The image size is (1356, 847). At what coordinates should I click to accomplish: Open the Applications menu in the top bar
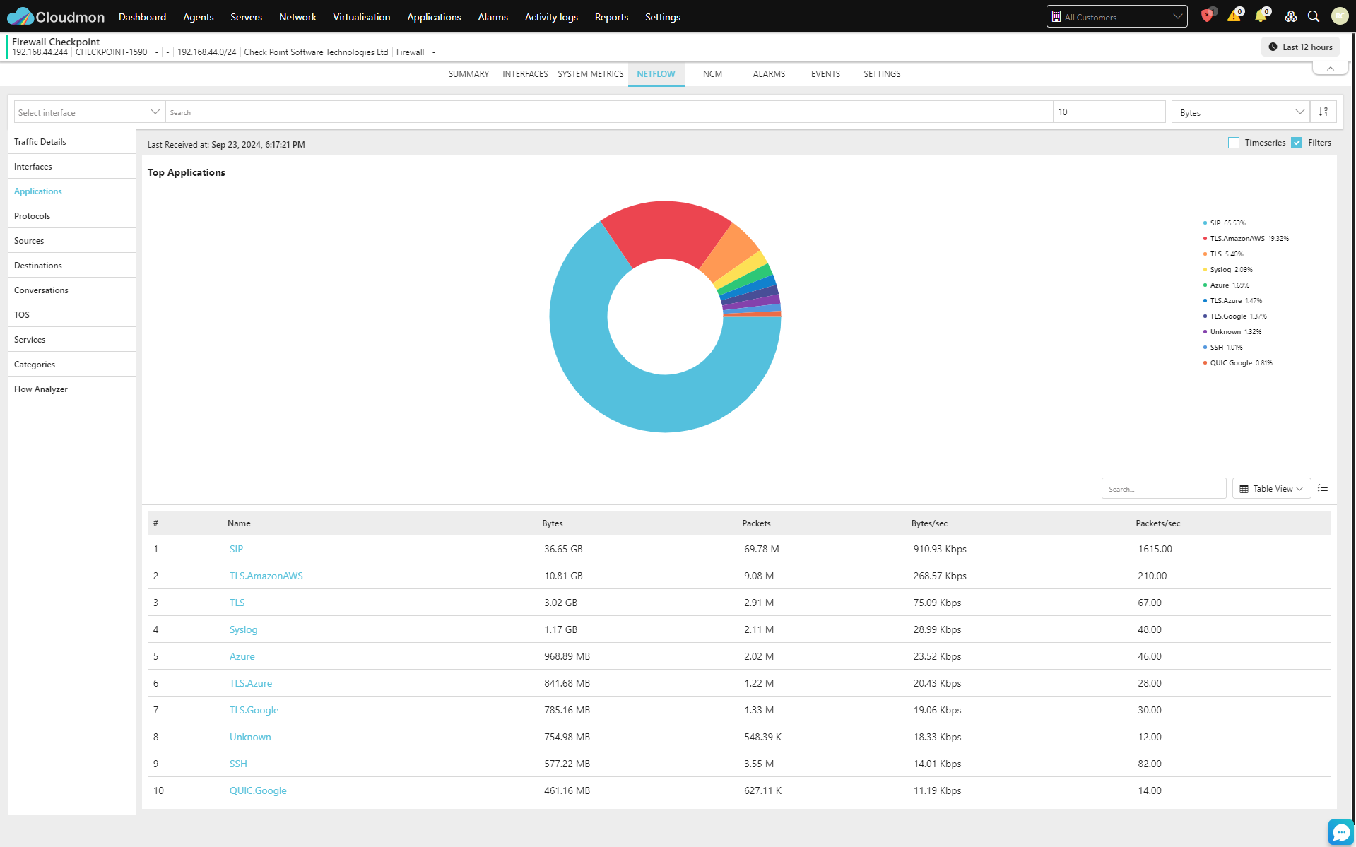pos(434,17)
